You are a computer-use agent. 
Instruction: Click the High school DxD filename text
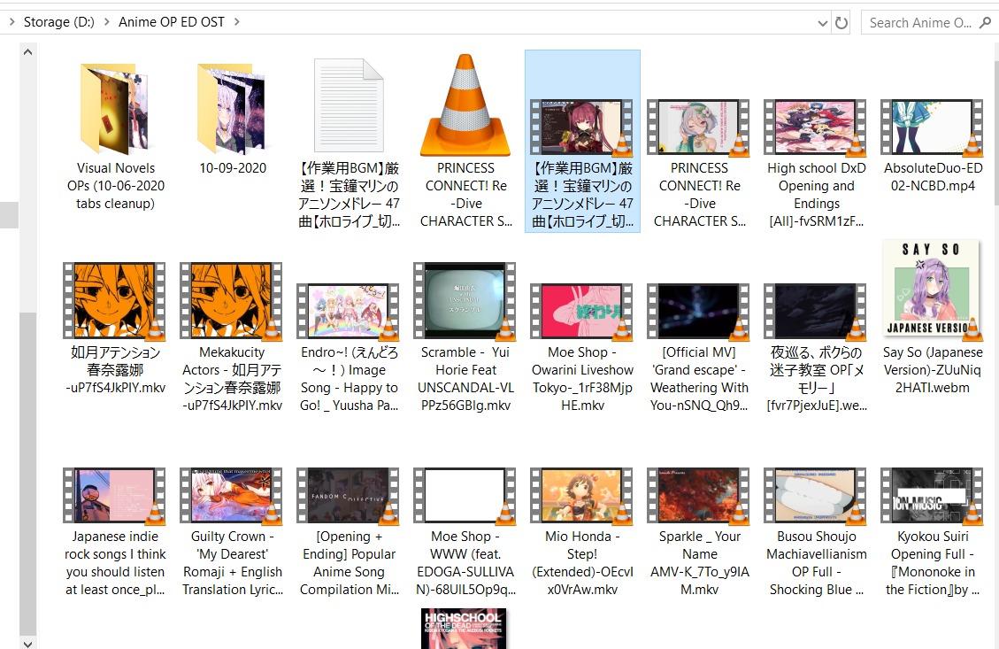point(816,195)
